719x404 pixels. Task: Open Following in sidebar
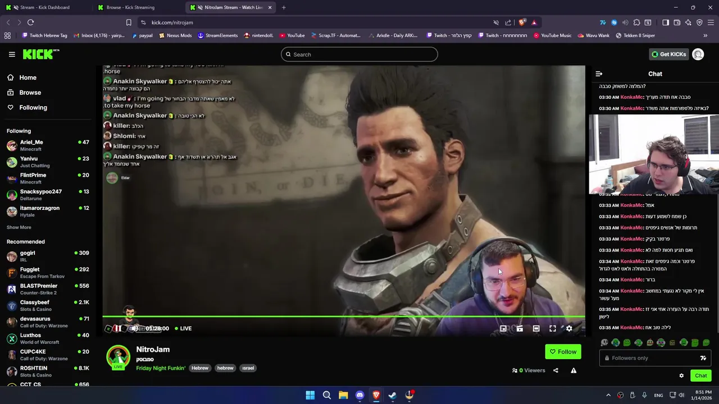(x=33, y=107)
